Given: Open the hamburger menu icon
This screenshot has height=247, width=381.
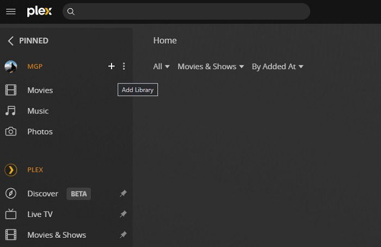Looking at the screenshot, I should [11, 11].
